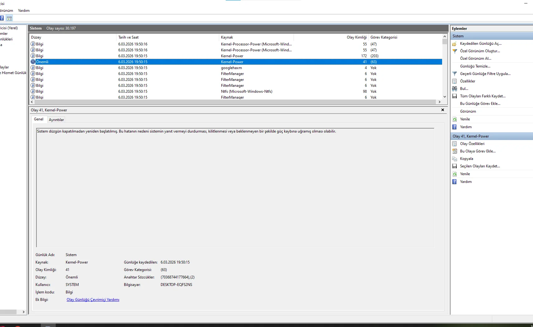Sort by the Görev Kategorisi column header

click(x=405, y=37)
